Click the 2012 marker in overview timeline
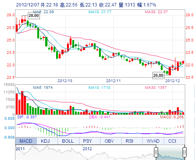Viewport: 195px width, 160px height. (87, 149)
